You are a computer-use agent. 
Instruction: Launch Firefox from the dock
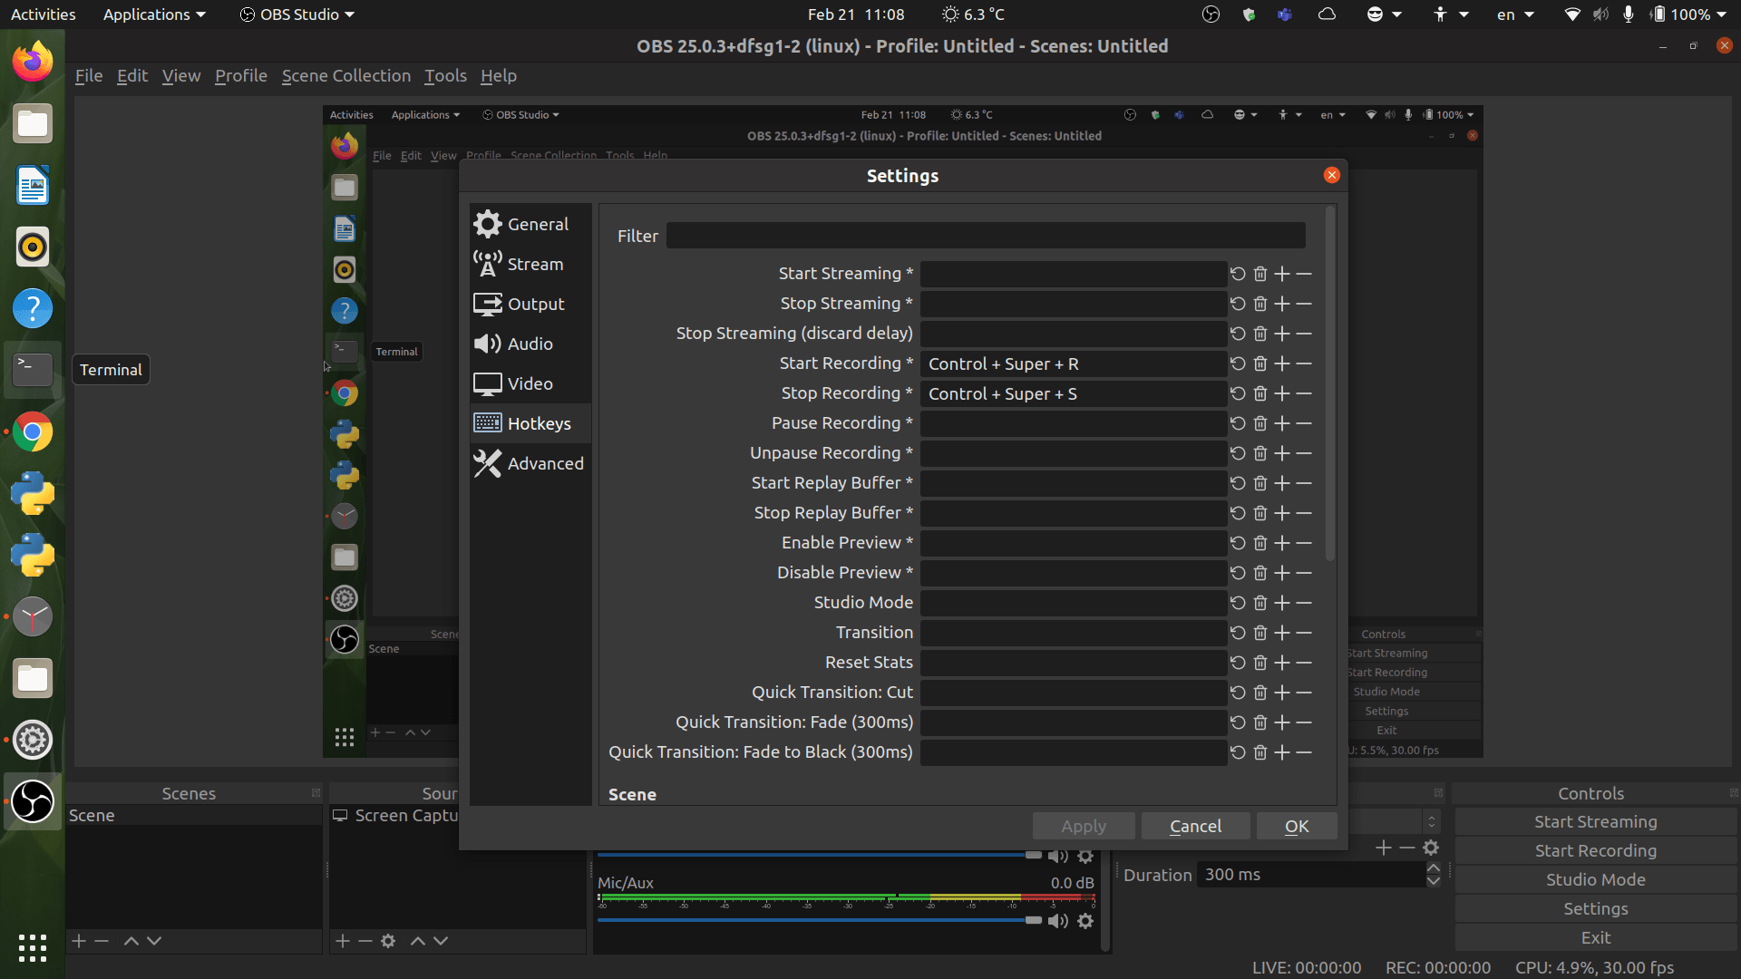(32, 61)
